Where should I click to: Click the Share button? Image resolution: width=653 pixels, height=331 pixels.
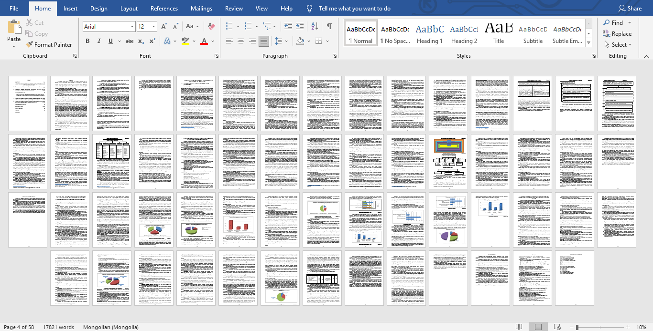tap(630, 9)
